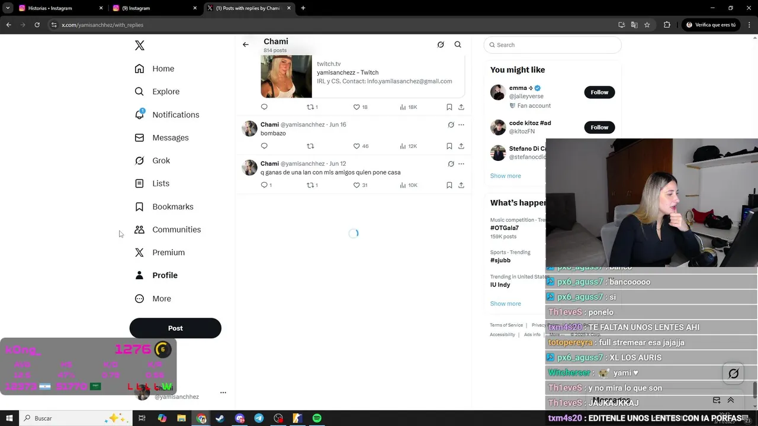Like the Twitch link post with 18 likes
The width and height of the screenshot is (758, 426).
360,107
